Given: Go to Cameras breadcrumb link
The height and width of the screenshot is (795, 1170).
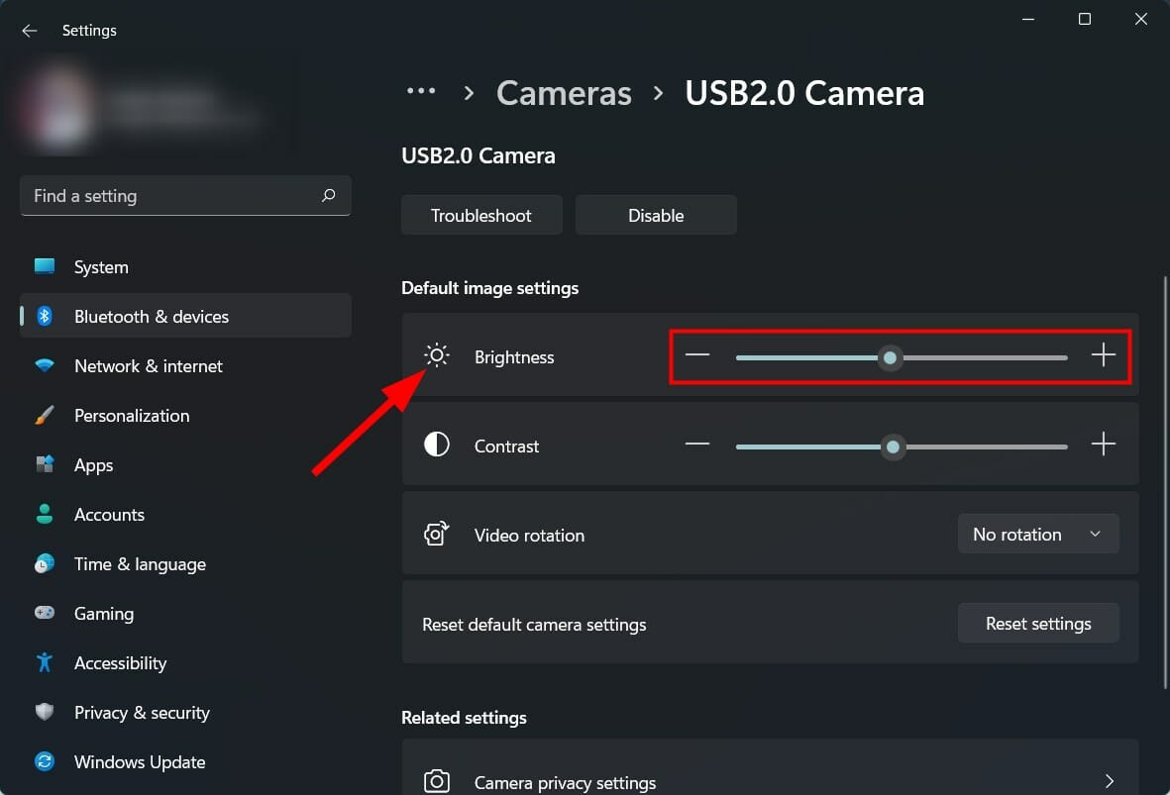Looking at the screenshot, I should click(x=564, y=93).
